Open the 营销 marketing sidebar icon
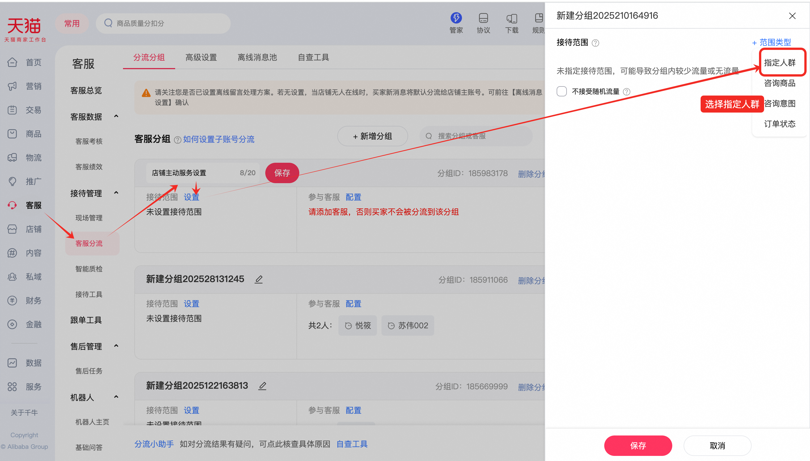The height and width of the screenshot is (461, 810). click(x=12, y=86)
